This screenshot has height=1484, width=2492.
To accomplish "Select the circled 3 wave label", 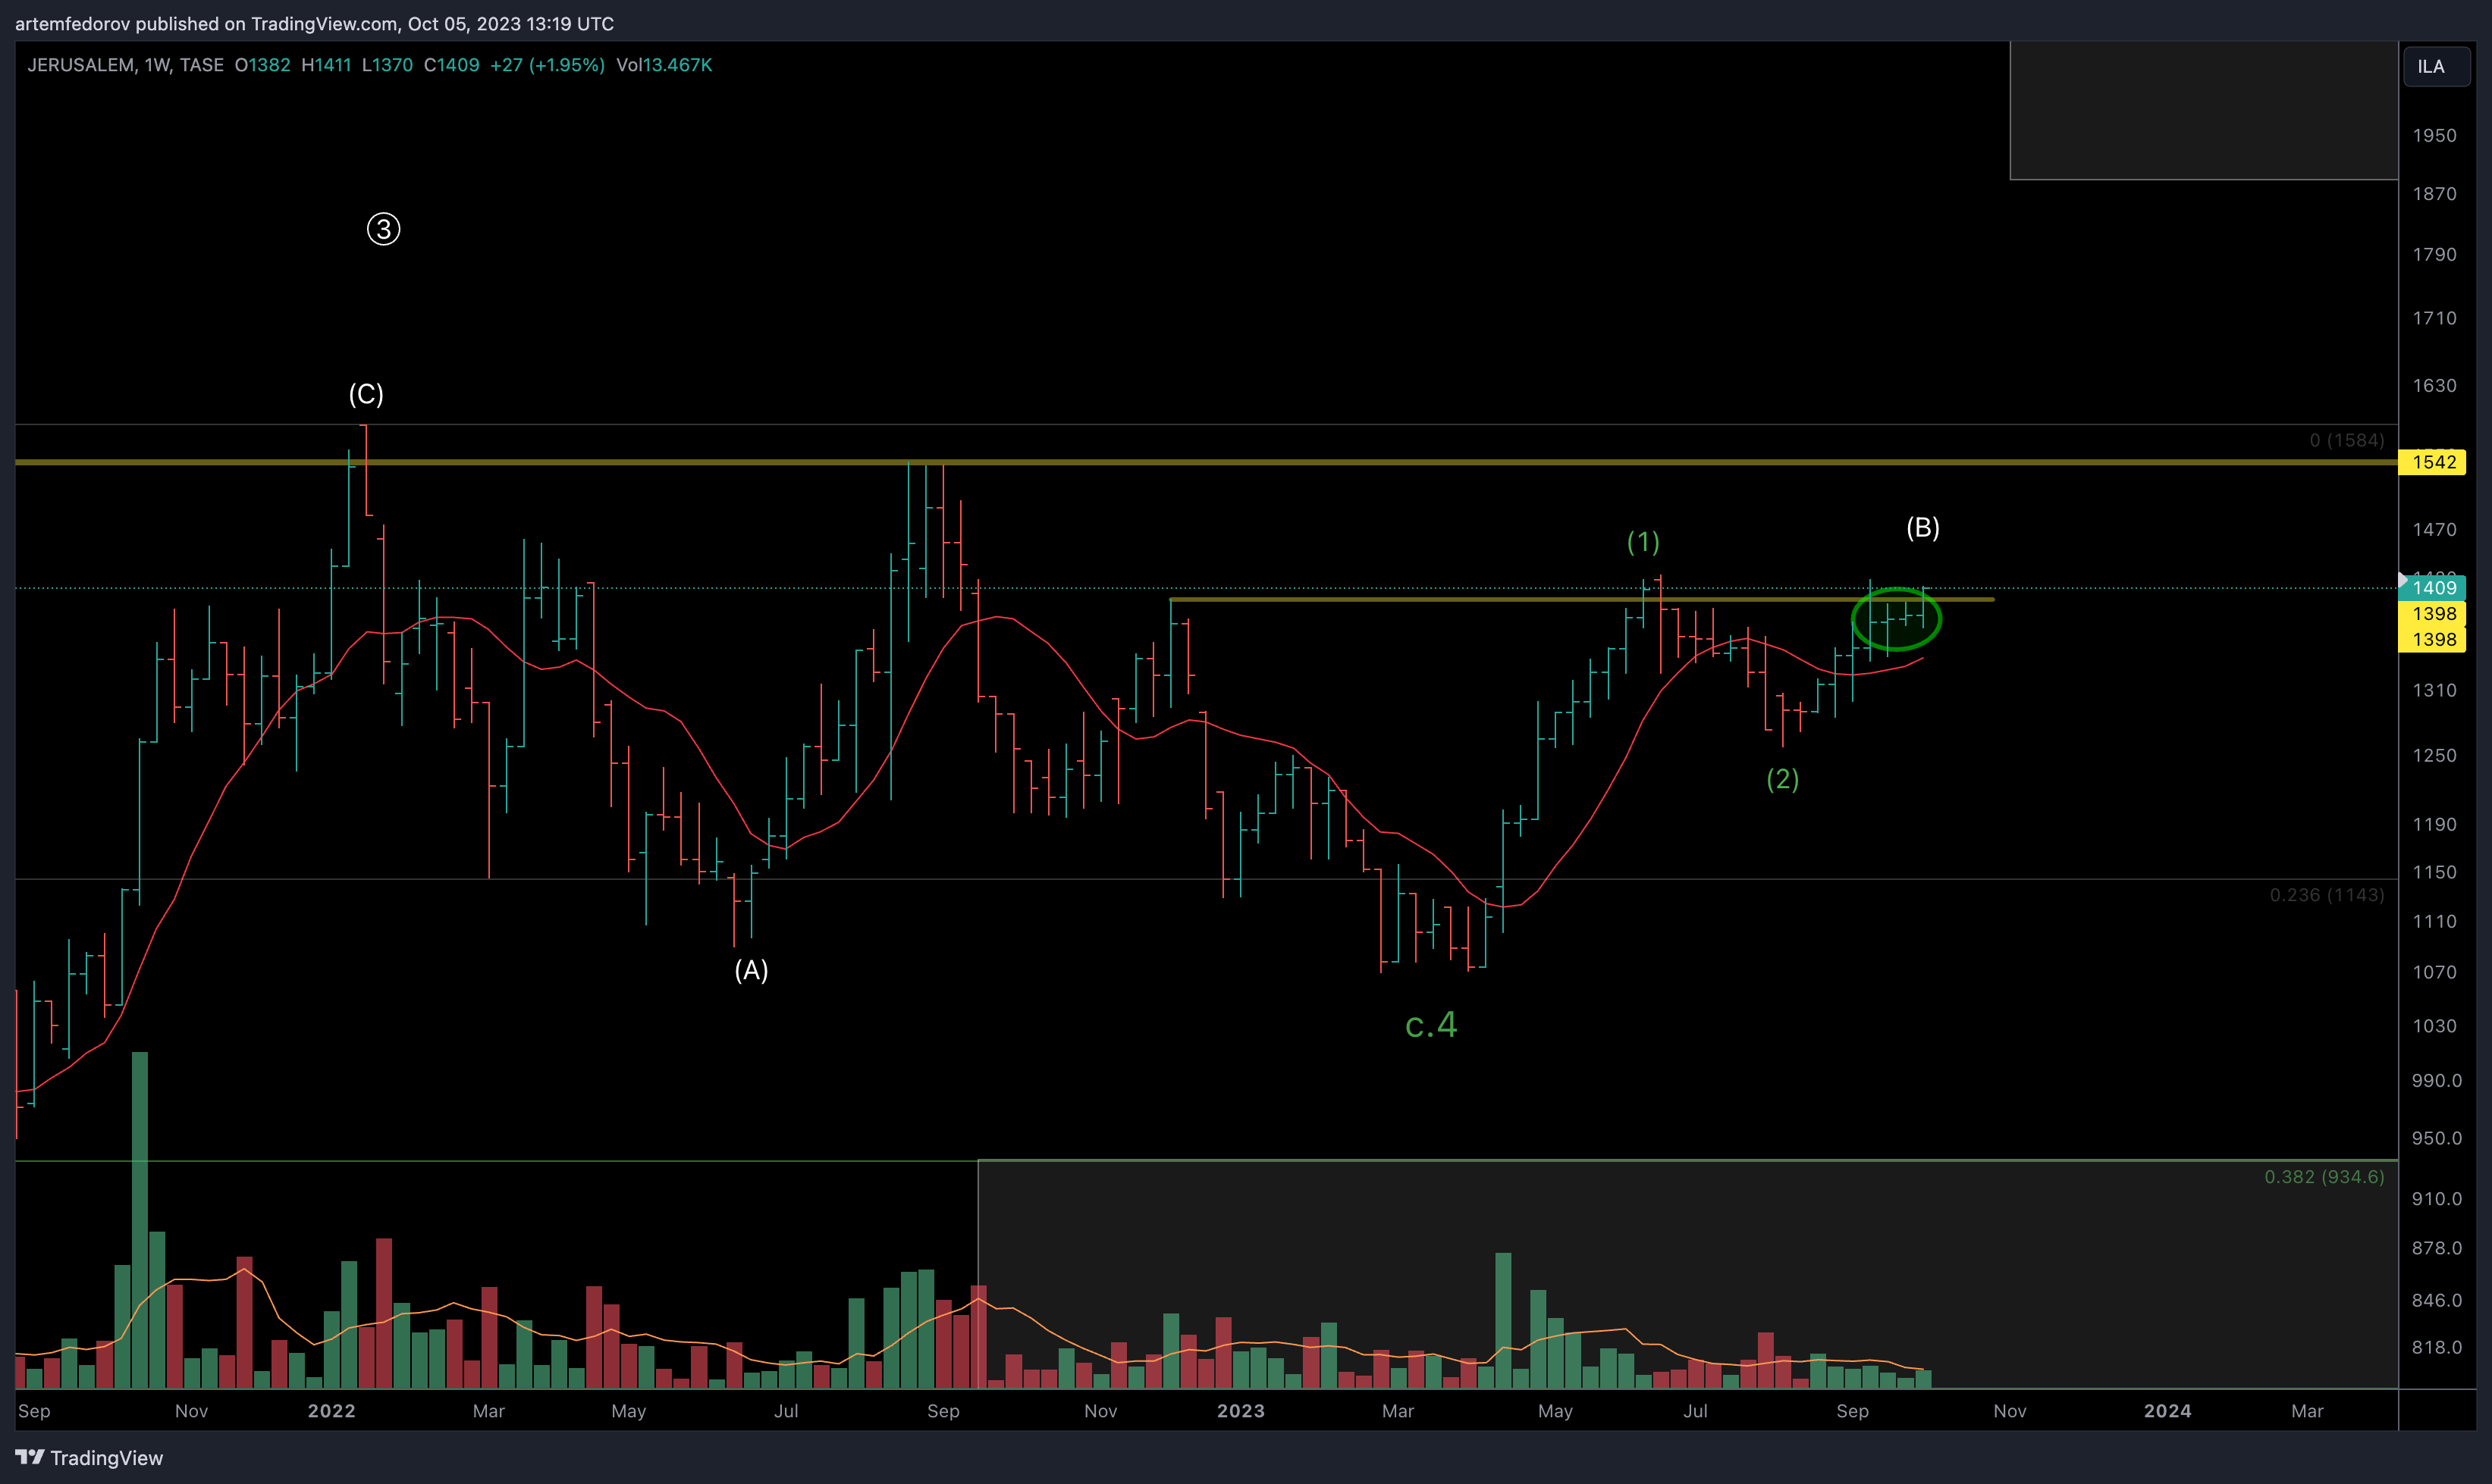I will [x=383, y=229].
